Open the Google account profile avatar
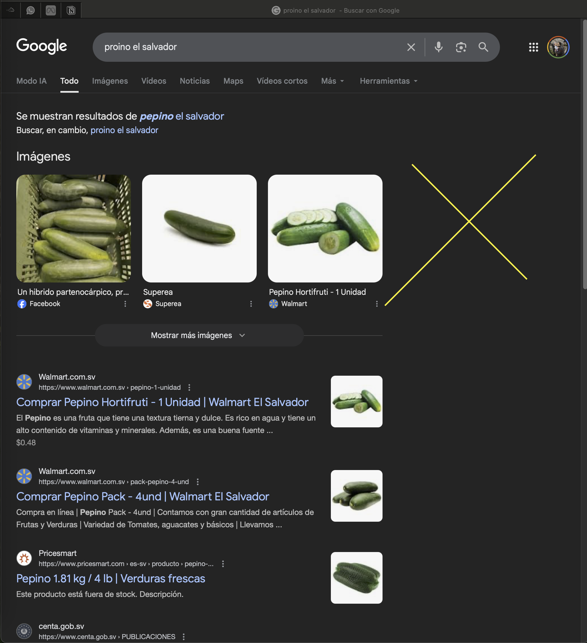587x643 pixels. (x=558, y=47)
